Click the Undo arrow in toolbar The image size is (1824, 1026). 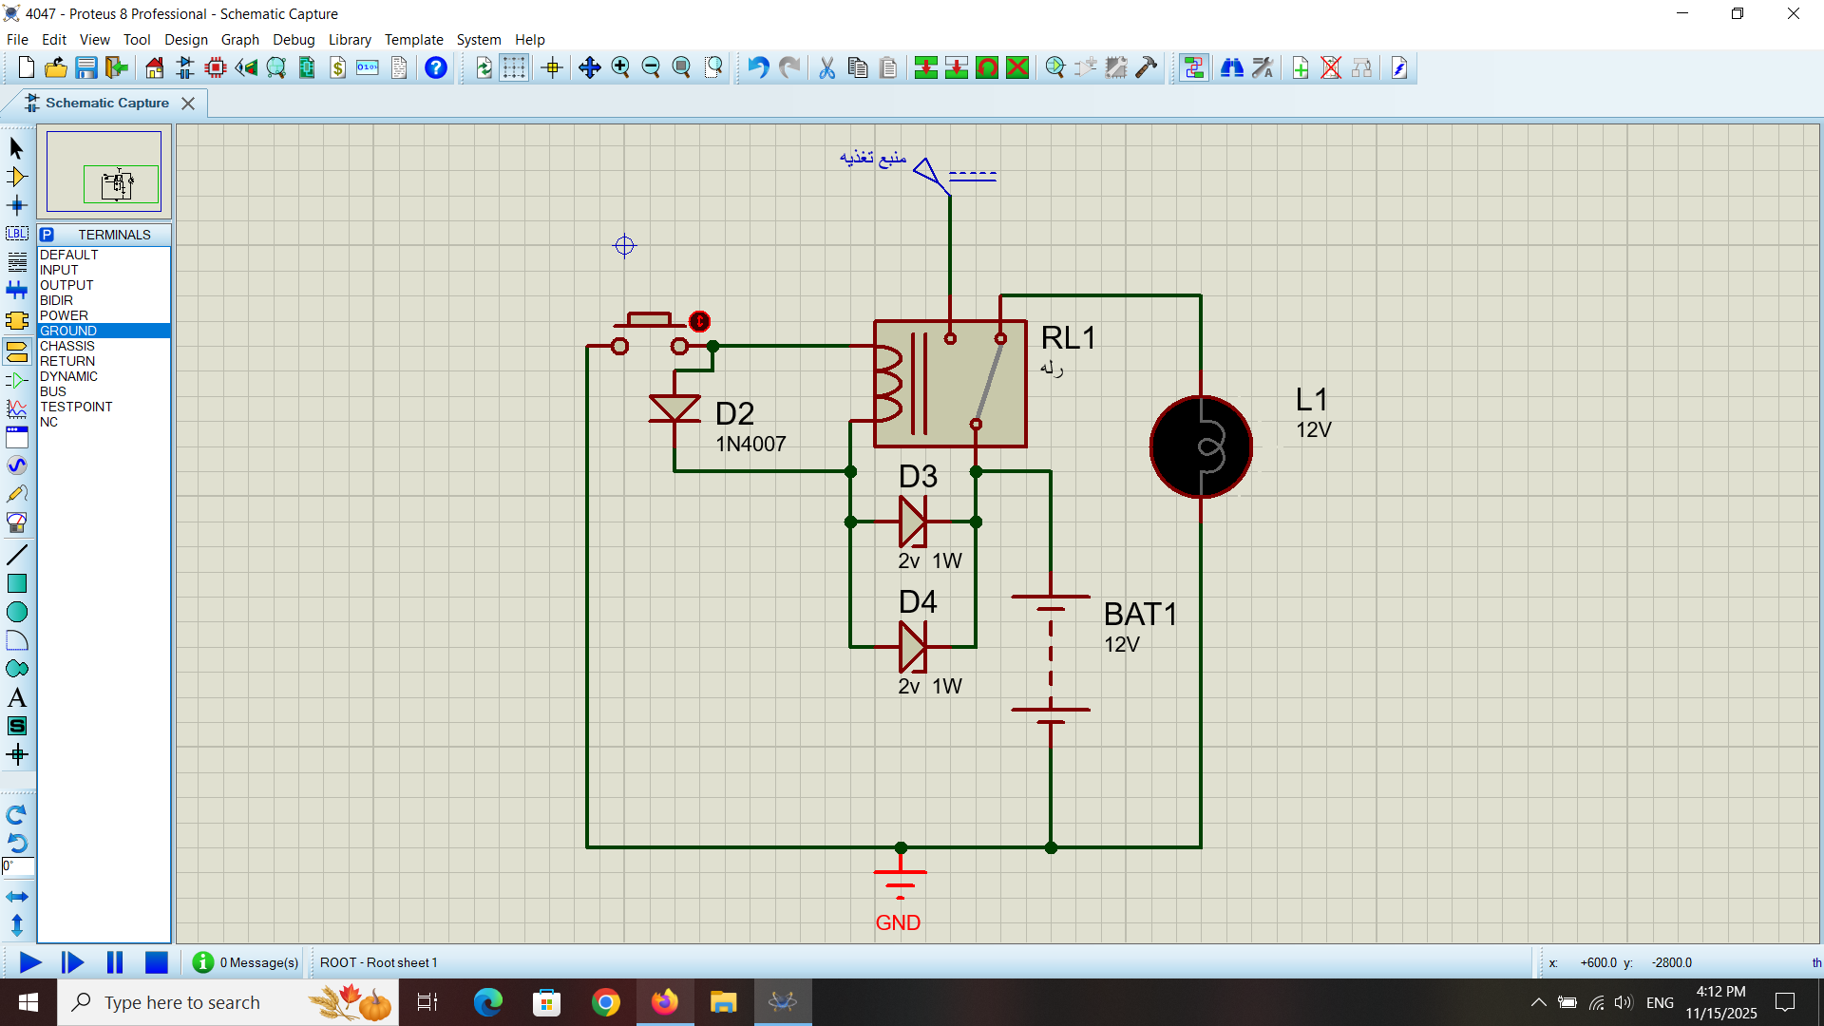coord(757,67)
